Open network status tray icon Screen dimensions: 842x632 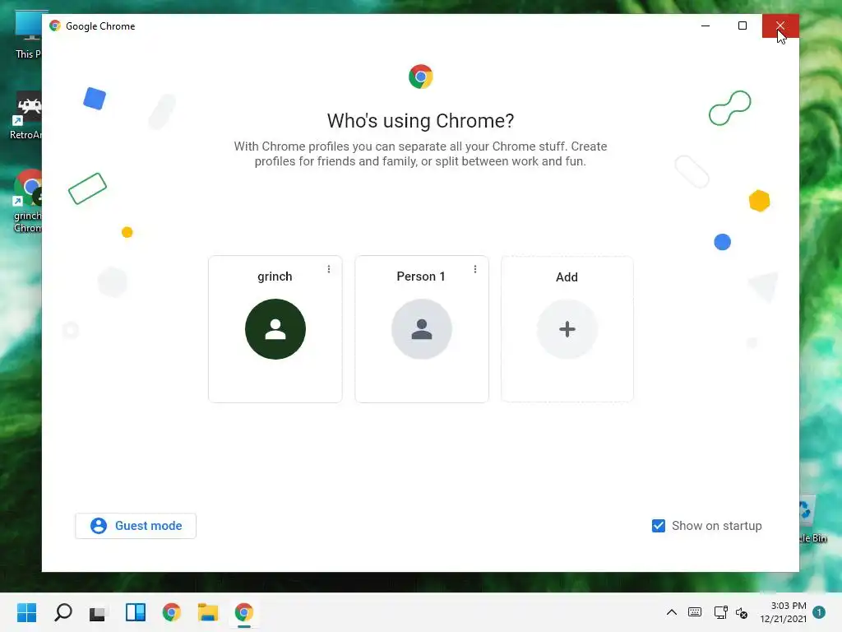point(720,612)
